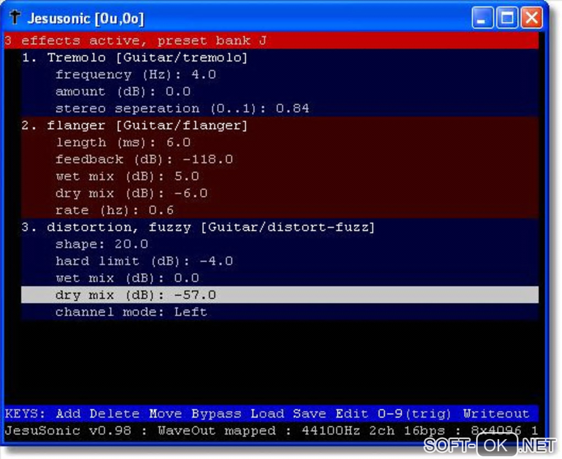Screen dimensions: 562x459
Task: Select Tremolo frequency (Hz) parameter
Action: coord(280,74)
